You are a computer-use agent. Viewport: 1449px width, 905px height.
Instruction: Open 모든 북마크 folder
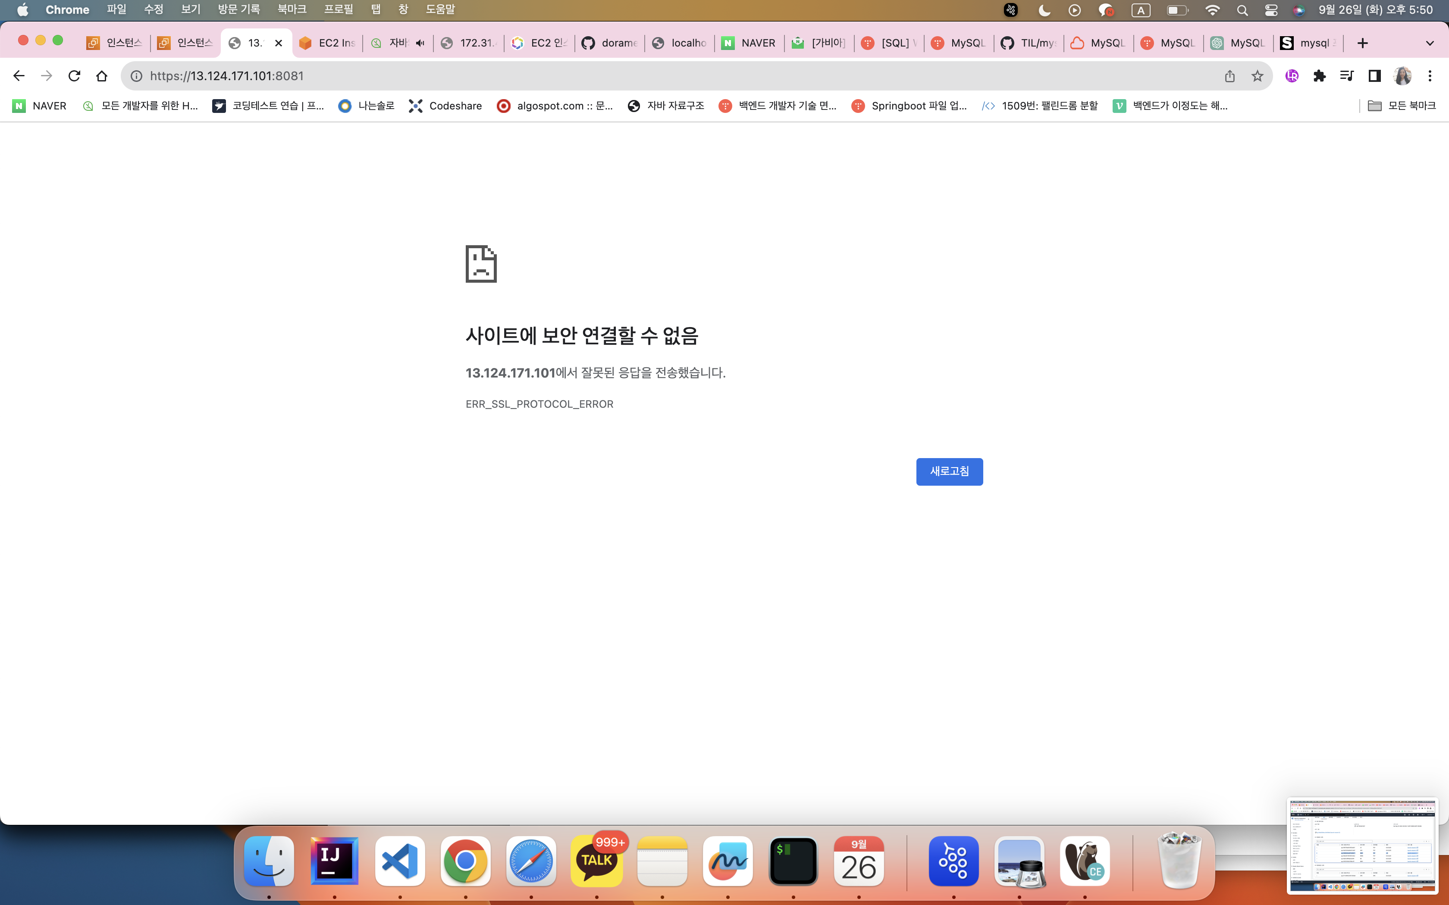[1402, 106]
